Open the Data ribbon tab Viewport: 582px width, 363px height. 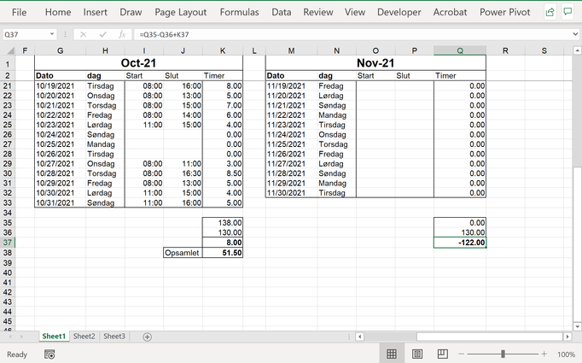click(282, 12)
